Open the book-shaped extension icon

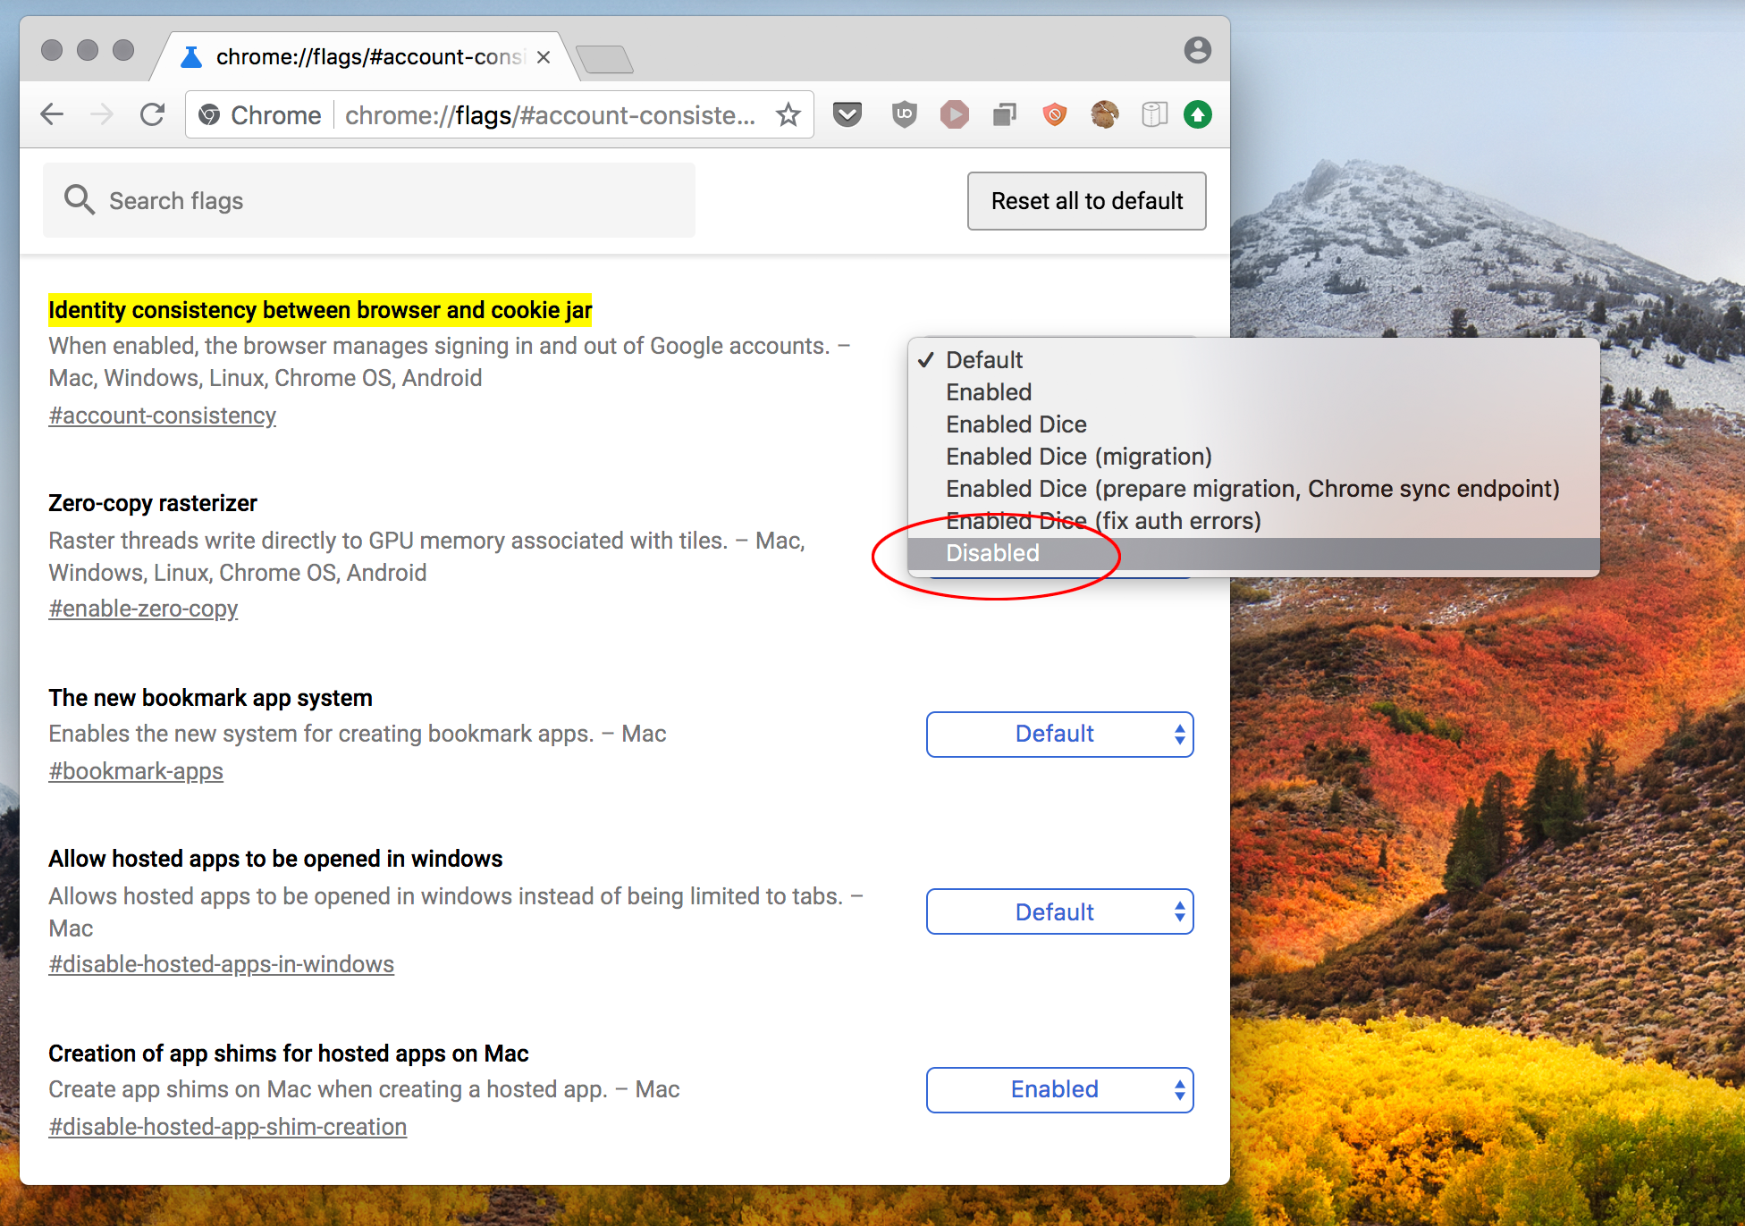pos(1154,114)
